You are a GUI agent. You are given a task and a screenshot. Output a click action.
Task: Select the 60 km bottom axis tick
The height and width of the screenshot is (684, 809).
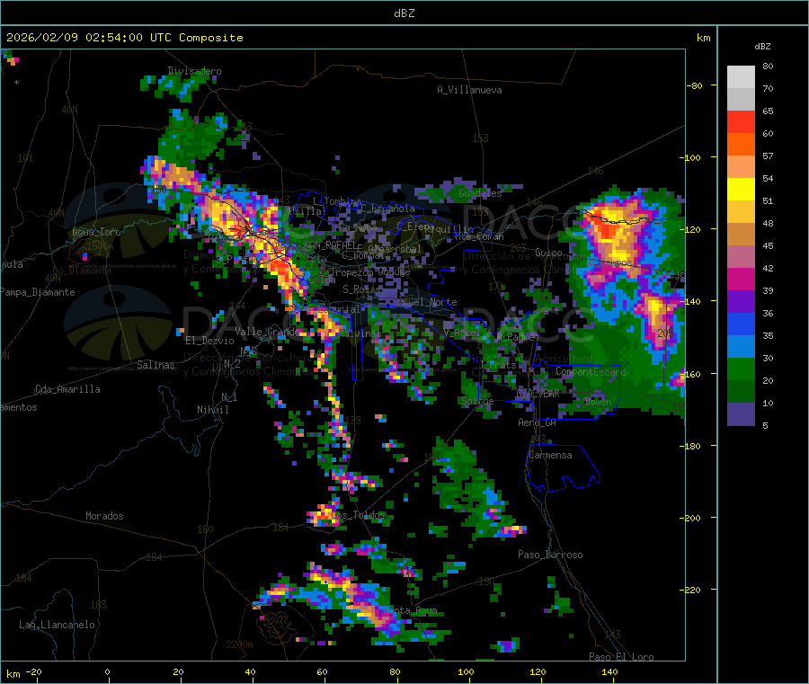[323, 671]
